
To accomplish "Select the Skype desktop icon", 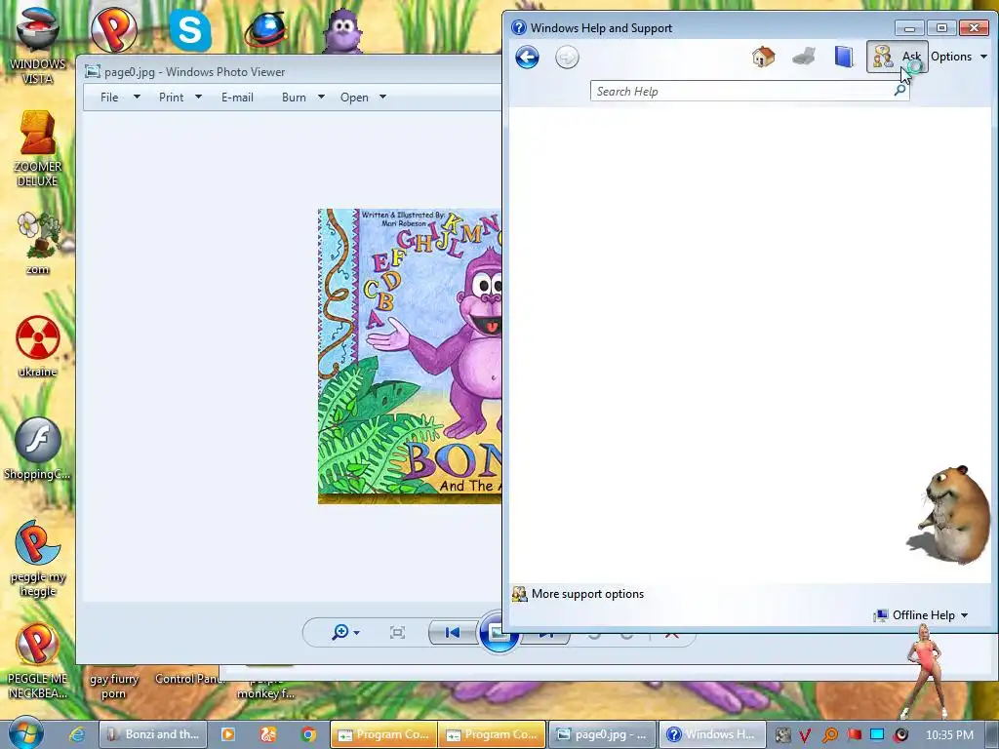I will (x=190, y=29).
